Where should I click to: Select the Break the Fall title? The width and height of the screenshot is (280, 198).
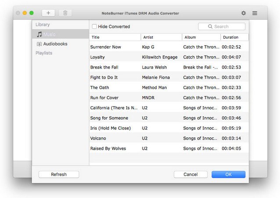(104, 67)
